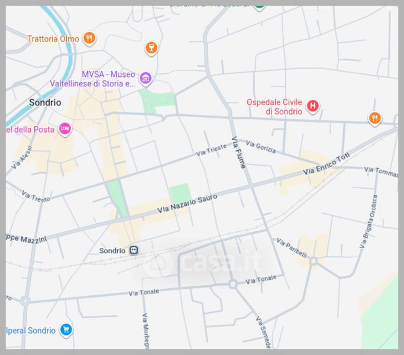Open the Iperal Sondrio shopping cart marker
Viewport: 404px width, 355px height.
[x=66, y=330]
